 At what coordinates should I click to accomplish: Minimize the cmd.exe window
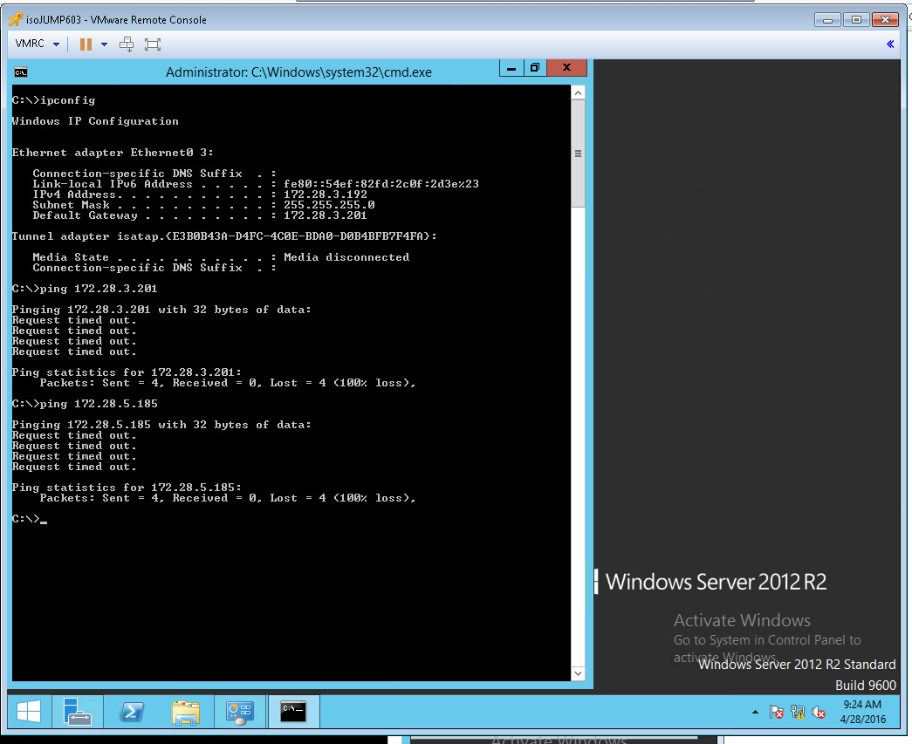511,68
